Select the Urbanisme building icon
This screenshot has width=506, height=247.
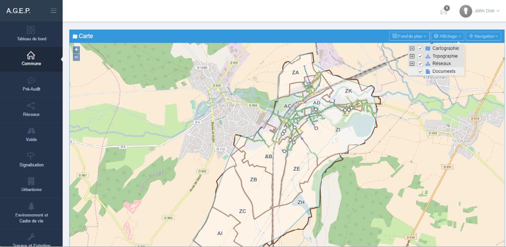pyautogui.click(x=31, y=181)
